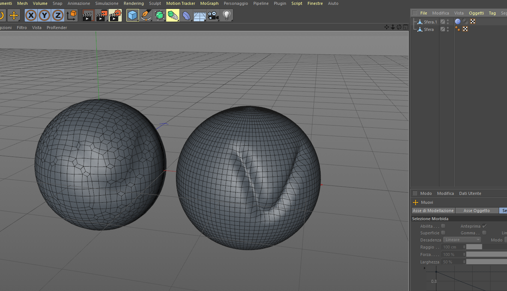Screen dimensions: 507x291
Task: Open the Motion Tracker menu
Action: click(x=181, y=3)
